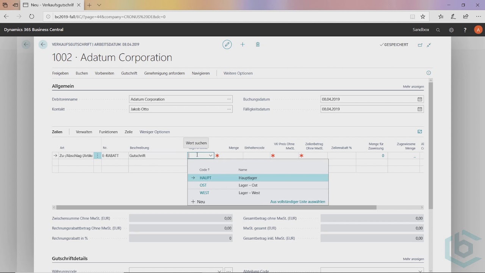Delete the credit memo with trash icon
Screen dimensions: 485x273
[258, 44]
